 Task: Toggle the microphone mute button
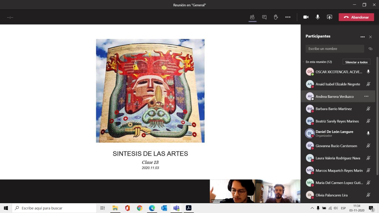click(x=318, y=17)
